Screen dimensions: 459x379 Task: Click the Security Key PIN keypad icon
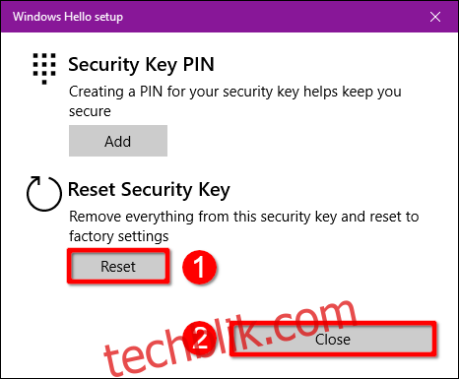[44, 69]
